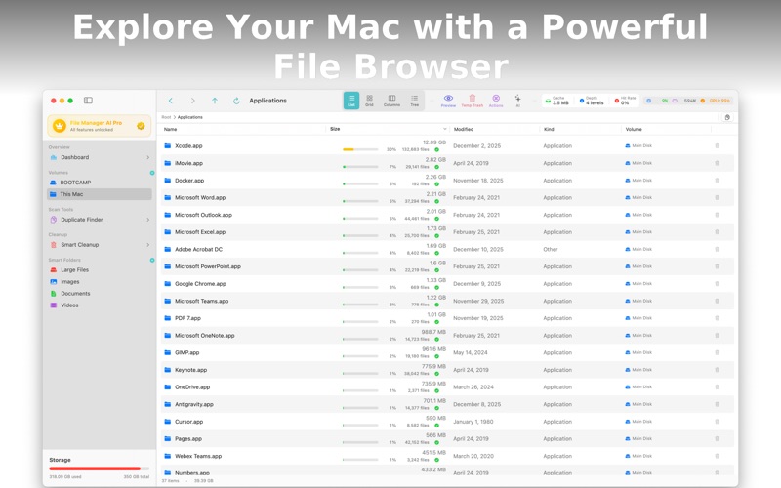Viewport: 781px width, 488px height.
Task: Click the Storage usage bar
Action: (100, 468)
